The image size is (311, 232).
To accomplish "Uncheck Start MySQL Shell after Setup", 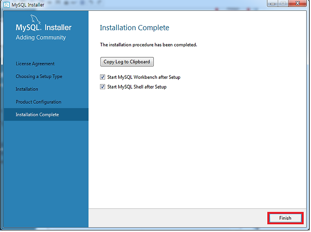I will [x=103, y=87].
